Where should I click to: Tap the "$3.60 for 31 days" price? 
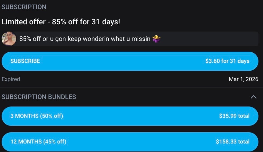point(227,61)
